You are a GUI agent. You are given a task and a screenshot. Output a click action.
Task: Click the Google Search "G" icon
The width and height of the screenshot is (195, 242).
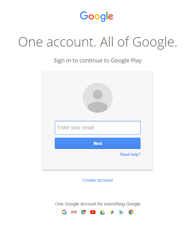64,212
